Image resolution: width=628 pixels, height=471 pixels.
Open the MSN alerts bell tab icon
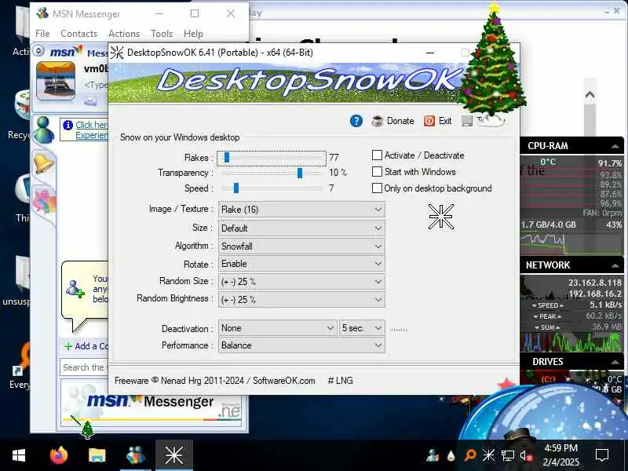43,163
